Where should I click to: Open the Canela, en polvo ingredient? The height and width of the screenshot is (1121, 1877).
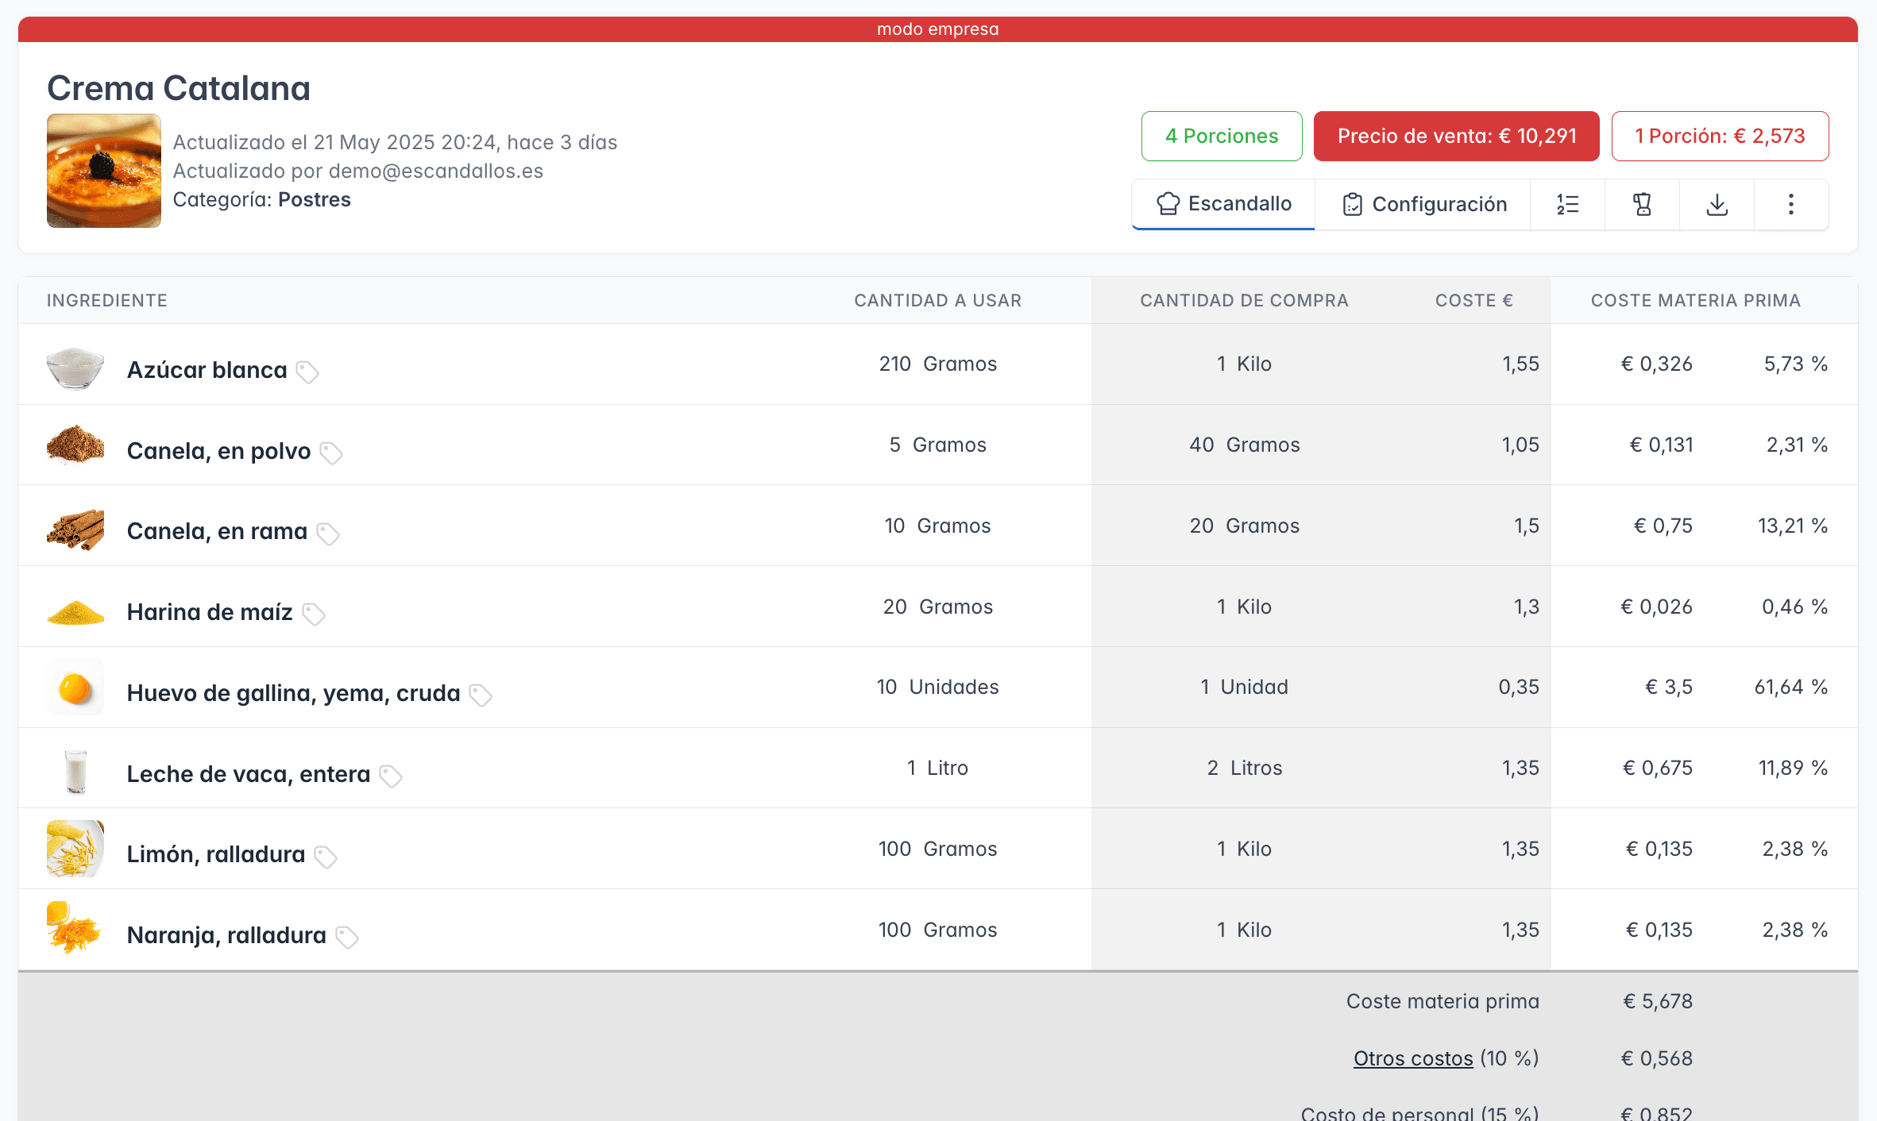tap(218, 451)
